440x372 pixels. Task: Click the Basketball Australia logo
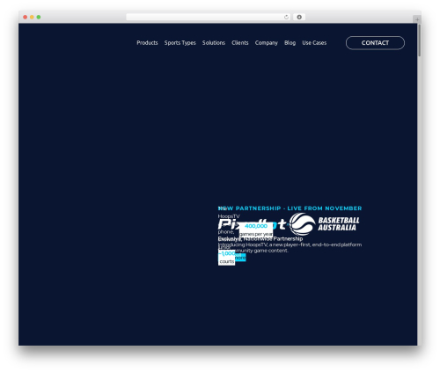(325, 224)
